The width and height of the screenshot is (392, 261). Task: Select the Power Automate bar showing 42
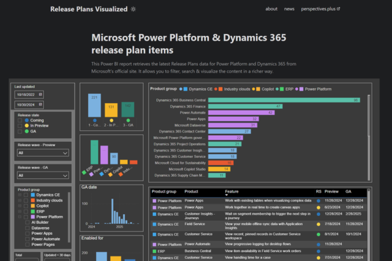[241, 113]
